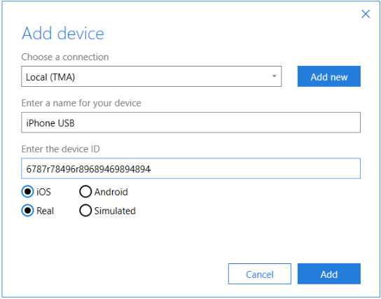Click the iOS option label text
381x299 pixels.
(43, 192)
